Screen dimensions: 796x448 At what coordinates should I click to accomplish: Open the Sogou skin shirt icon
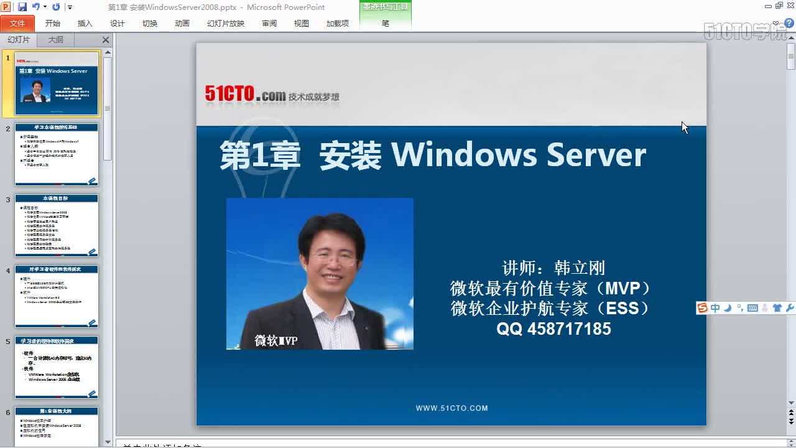777,308
